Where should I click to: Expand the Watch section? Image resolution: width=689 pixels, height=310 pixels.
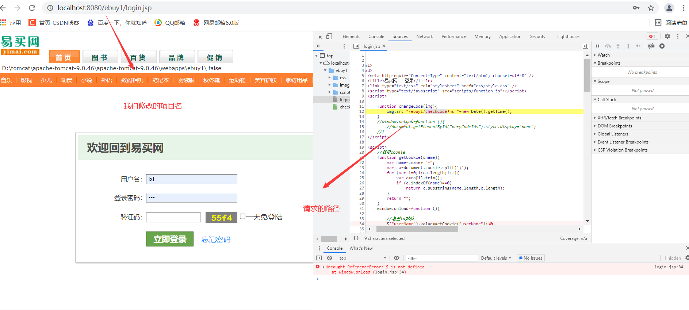[640, 55]
